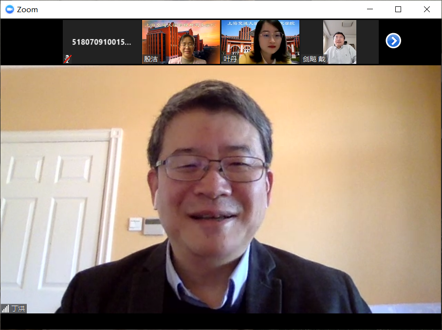This screenshot has height=330, width=442.
Task: Click the 殷洁 name label
Action: tap(151, 59)
